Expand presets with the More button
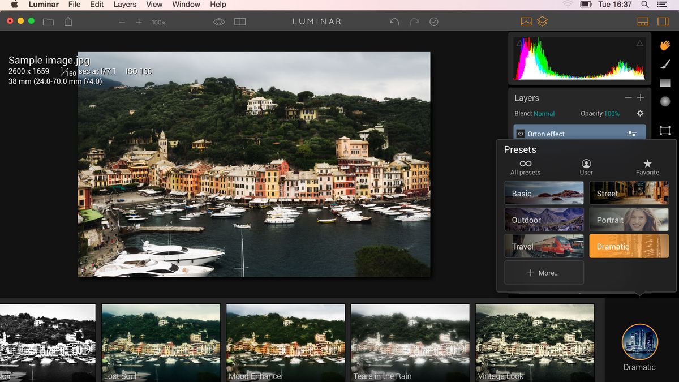 (x=544, y=273)
